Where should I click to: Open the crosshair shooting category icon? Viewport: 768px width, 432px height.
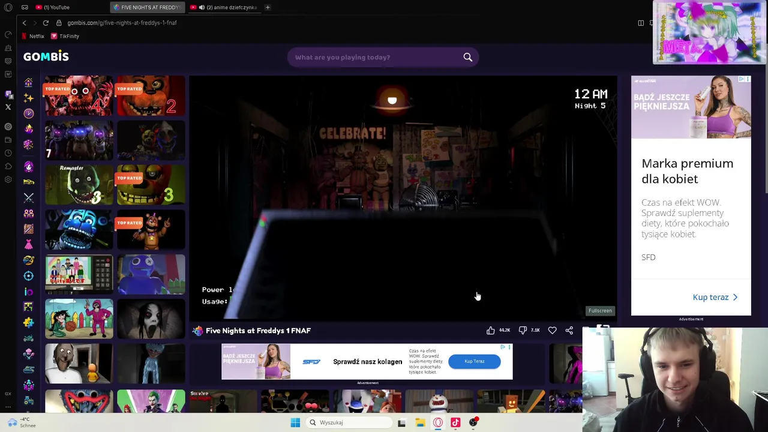[28, 275]
